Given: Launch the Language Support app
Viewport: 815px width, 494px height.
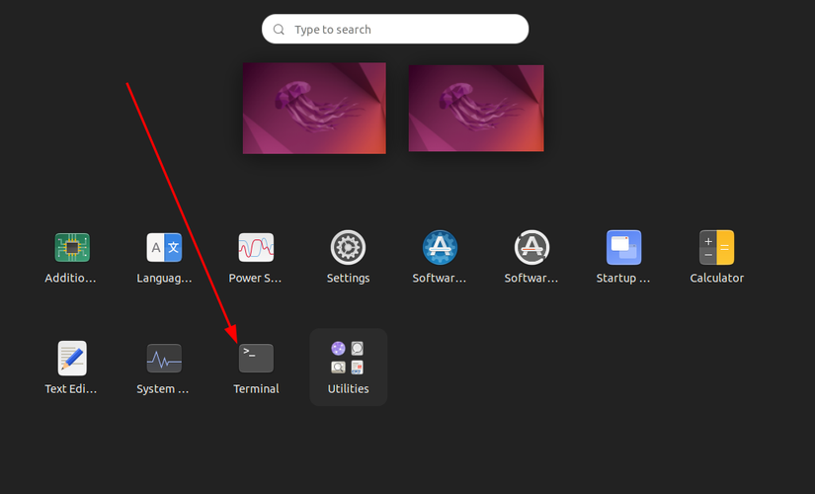Looking at the screenshot, I should click(x=164, y=248).
